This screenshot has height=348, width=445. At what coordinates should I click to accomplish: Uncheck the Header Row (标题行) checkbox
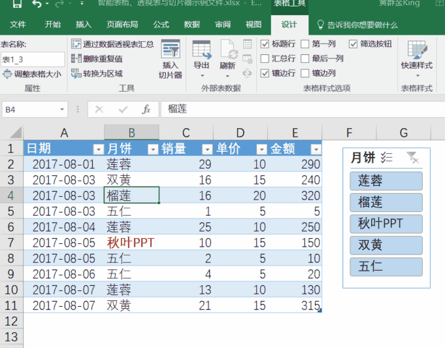[265, 44]
